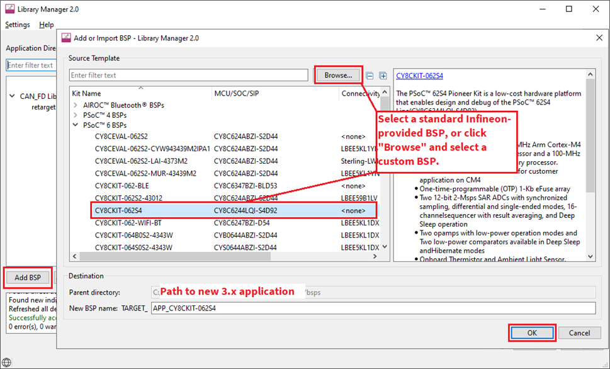The width and height of the screenshot is (610, 369).
Task: Expand the PSoC 4 BSPs group
Action: tap(76, 115)
